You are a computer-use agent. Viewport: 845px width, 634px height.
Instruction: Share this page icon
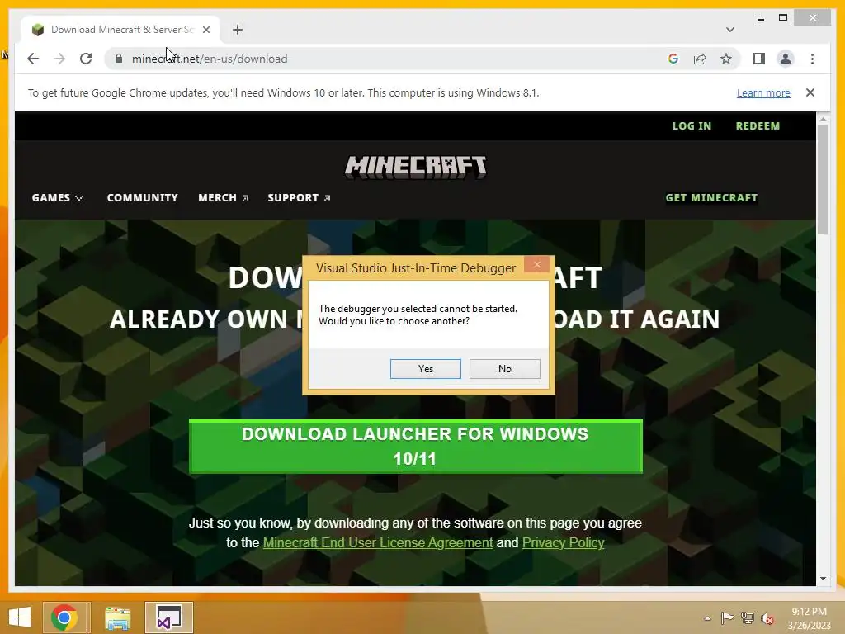pyautogui.click(x=700, y=59)
